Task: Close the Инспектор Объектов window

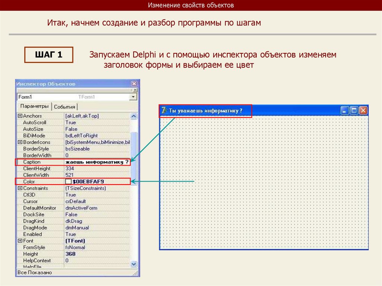Action: pyautogui.click(x=134, y=84)
